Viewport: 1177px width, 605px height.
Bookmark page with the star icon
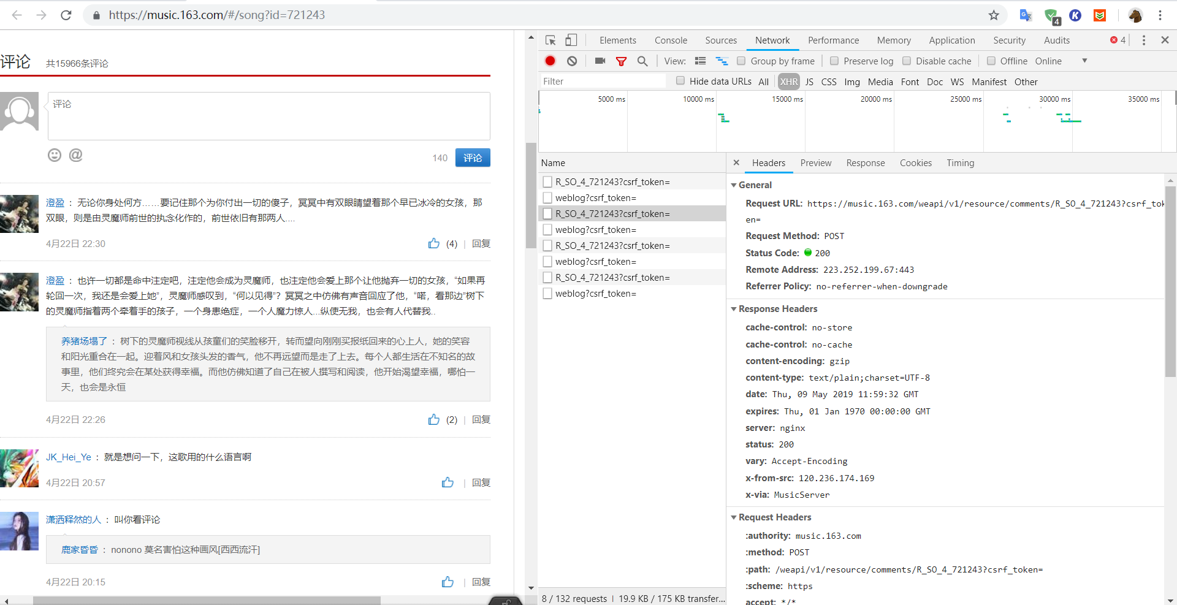994,15
